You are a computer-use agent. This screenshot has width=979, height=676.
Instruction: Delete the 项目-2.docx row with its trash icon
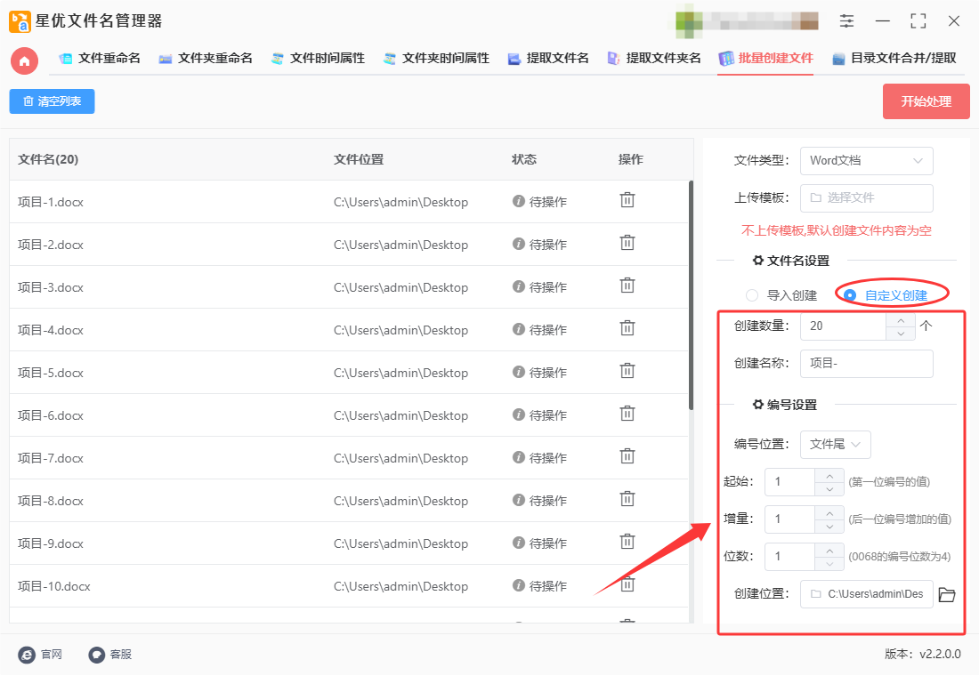point(627,243)
